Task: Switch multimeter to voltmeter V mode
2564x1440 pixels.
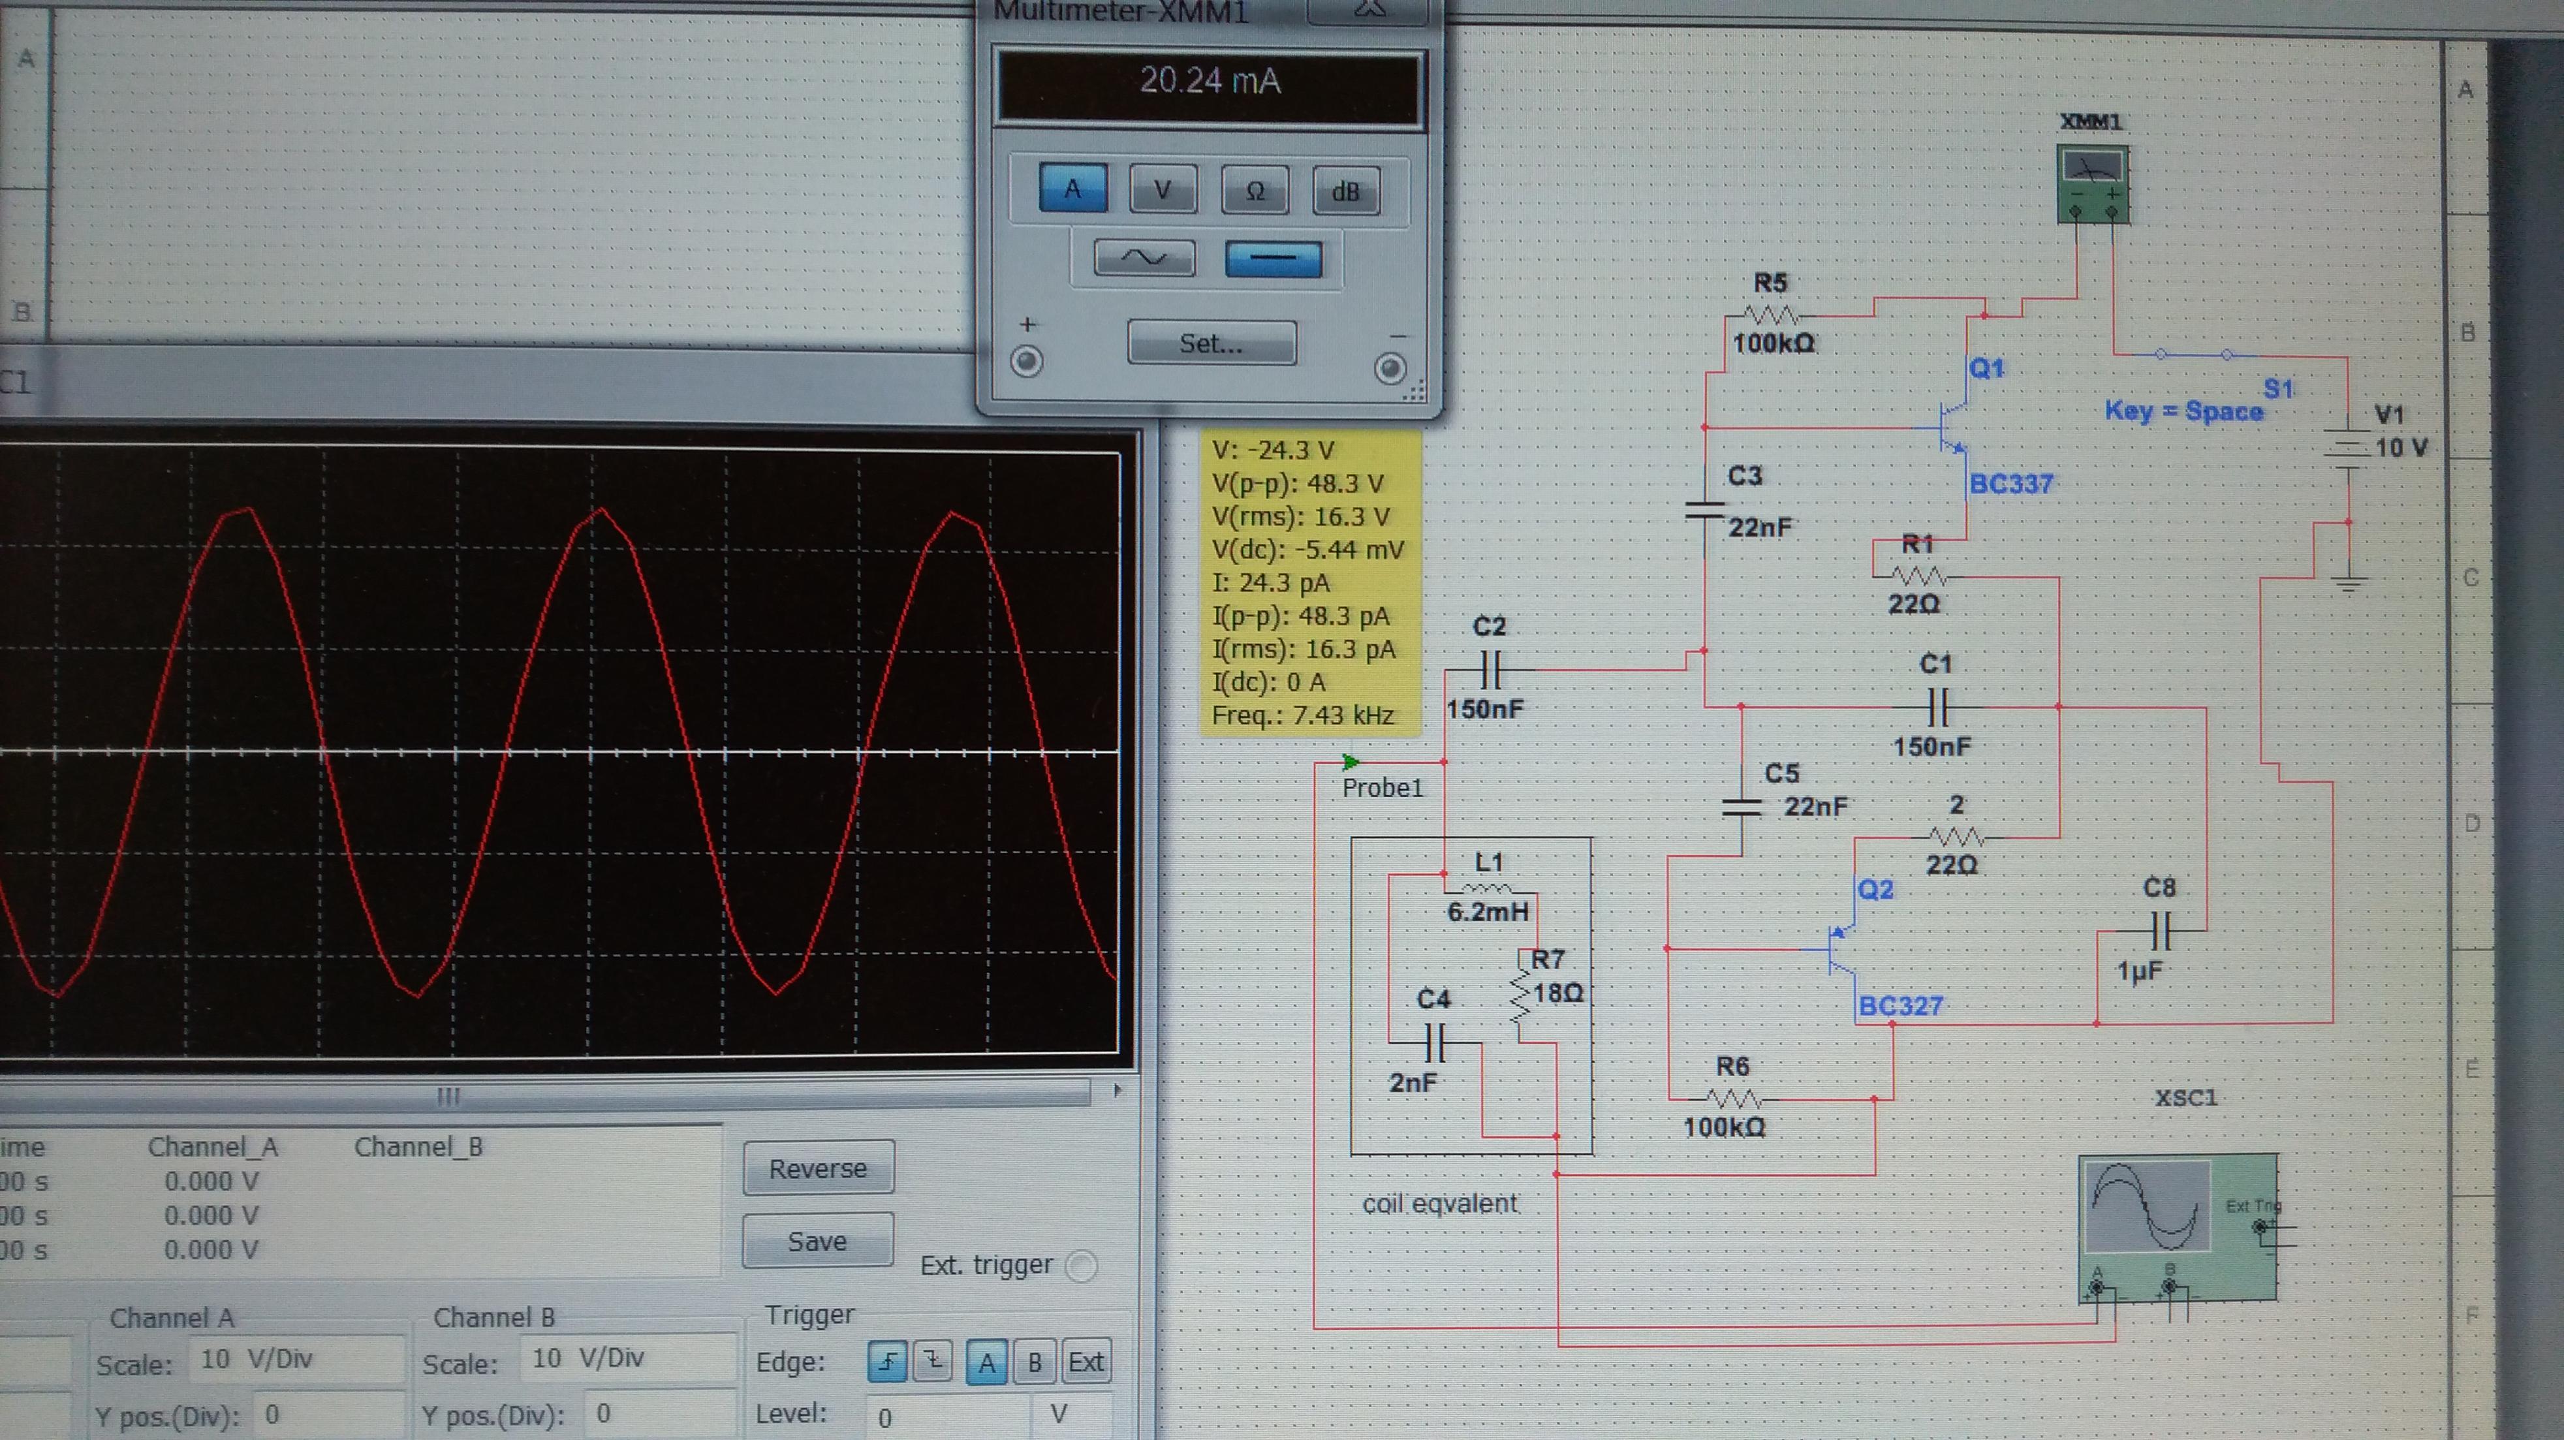Action: pos(1161,188)
